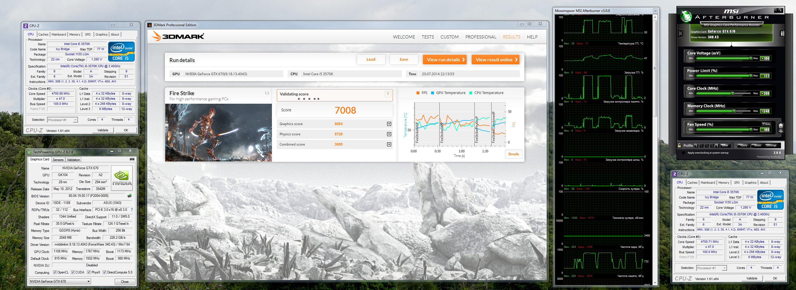Expand the Graphics score details
Screen dimensions: 796x290
click(389, 124)
